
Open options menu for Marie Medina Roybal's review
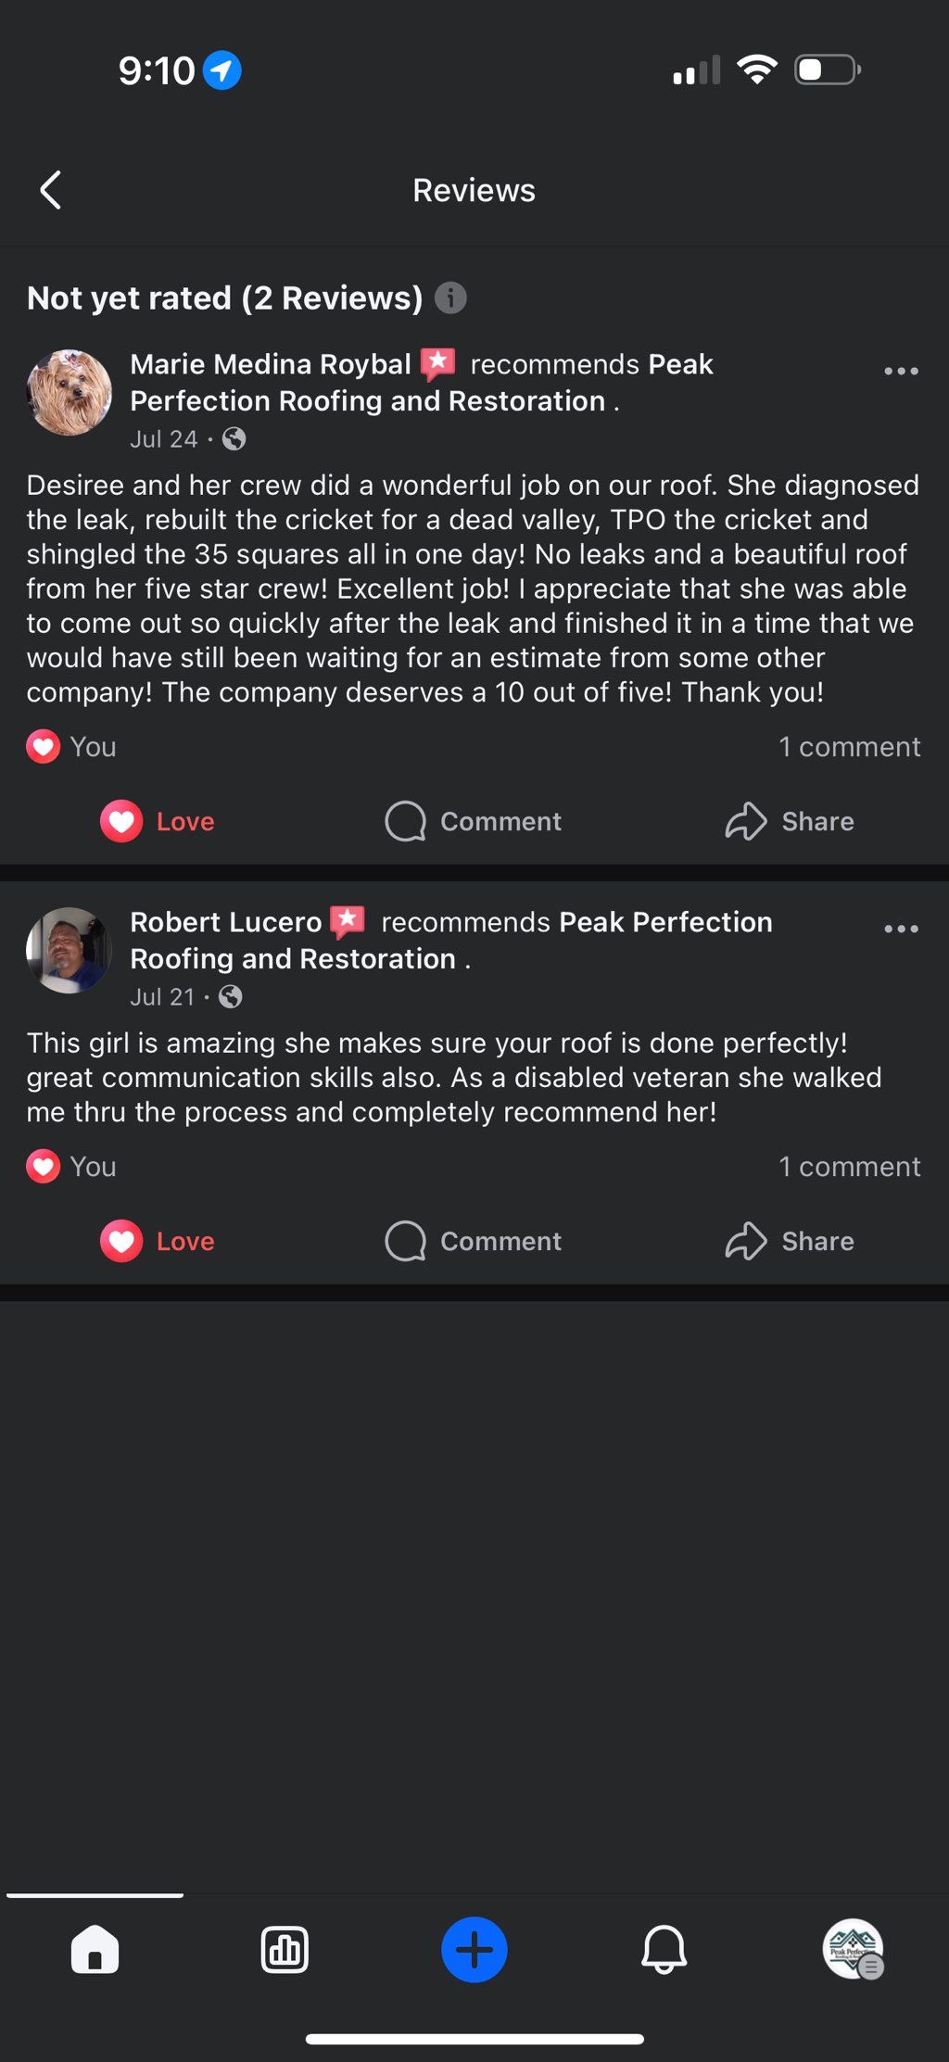point(901,371)
